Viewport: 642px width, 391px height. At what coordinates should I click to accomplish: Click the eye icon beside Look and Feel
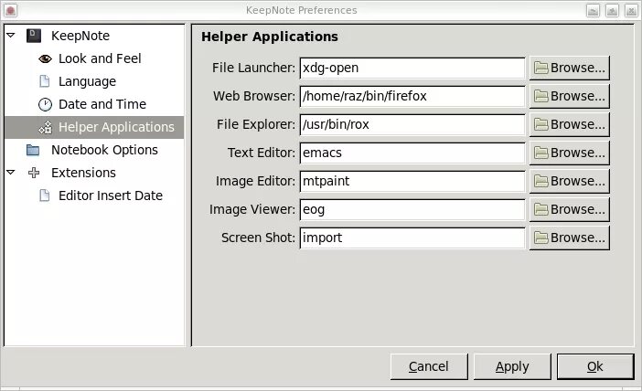coord(45,58)
